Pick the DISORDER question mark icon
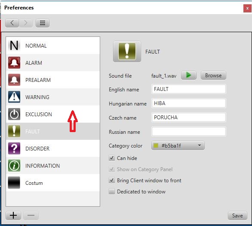Viewport: 252px width, 226px height. click(14, 148)
